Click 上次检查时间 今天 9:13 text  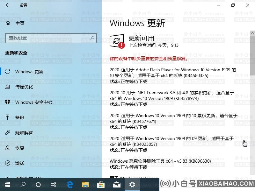coord(154,45)
